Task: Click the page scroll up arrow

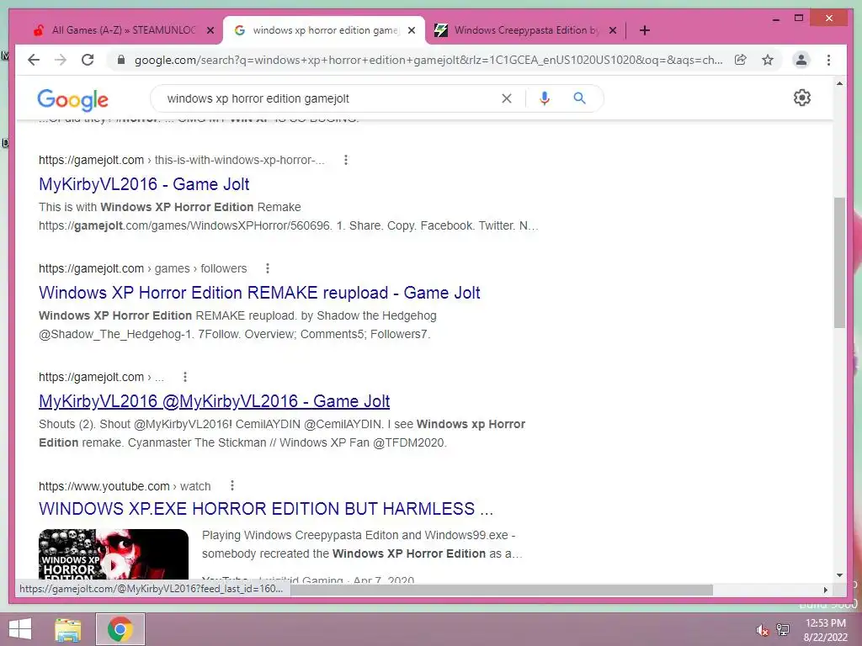Action: point(839,84)
